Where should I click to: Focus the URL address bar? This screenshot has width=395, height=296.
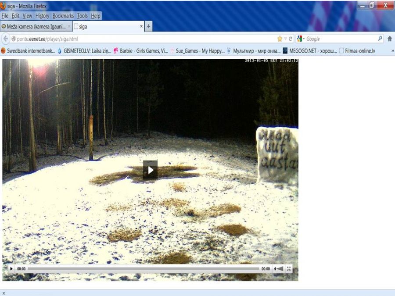pos(146,39)
